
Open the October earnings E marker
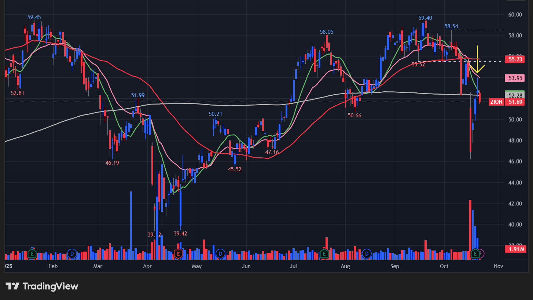click(475, 253)
